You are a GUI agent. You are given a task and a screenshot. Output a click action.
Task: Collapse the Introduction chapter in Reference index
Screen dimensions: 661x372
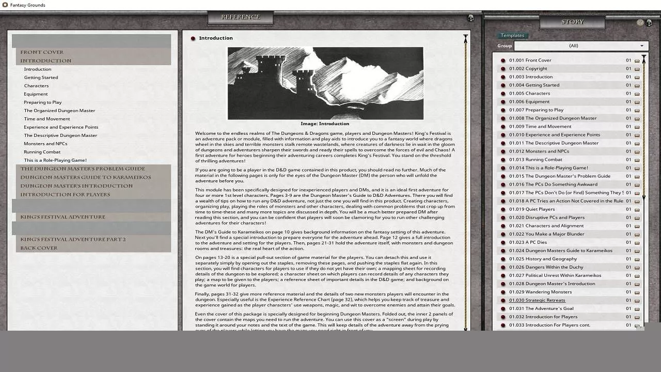(x=46, y=61)
